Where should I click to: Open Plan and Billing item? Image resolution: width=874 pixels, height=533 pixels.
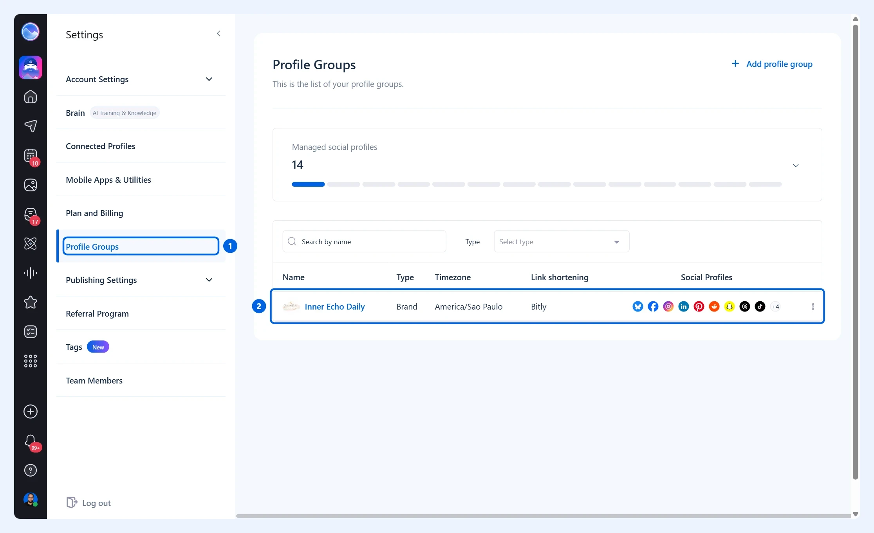coord(141,213)
